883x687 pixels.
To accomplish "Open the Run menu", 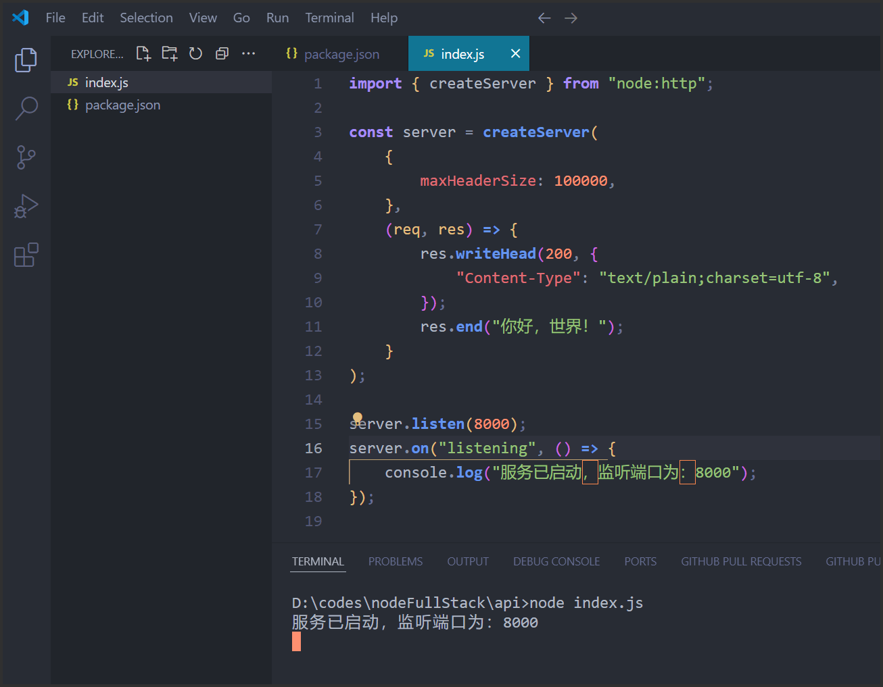I will pyautogui.click(x=277, y=18).
